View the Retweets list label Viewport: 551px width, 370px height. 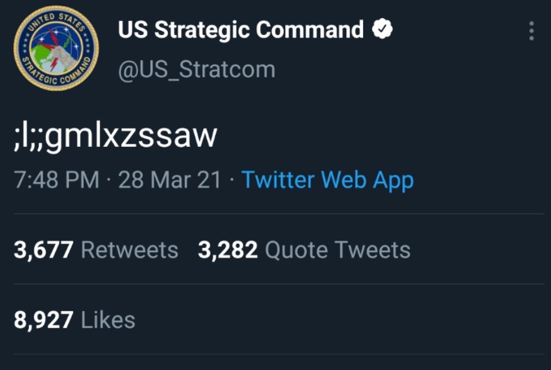coord(129,250)
